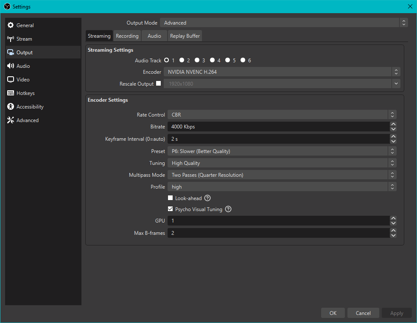Enable the Look-ahead checkbox
417x323 pixels.
click(x=171, y=198)
